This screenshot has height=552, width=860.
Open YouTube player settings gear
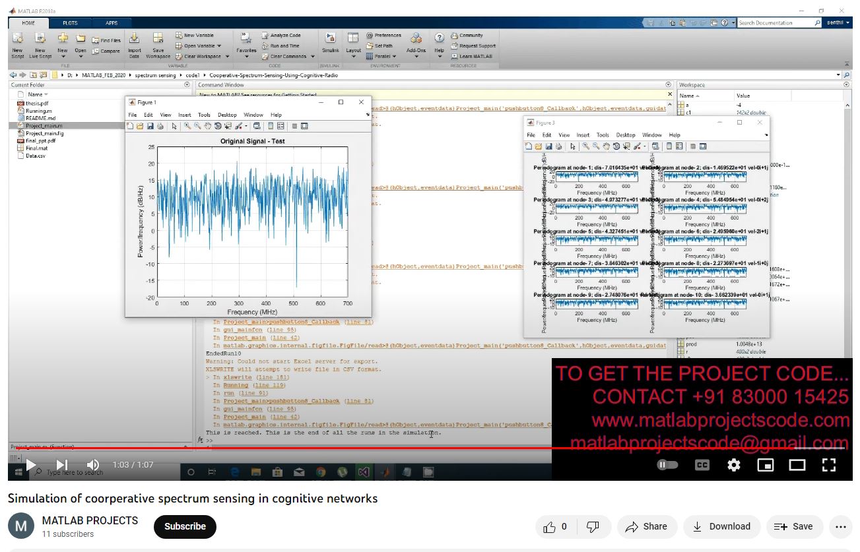[x=733, y=465]
